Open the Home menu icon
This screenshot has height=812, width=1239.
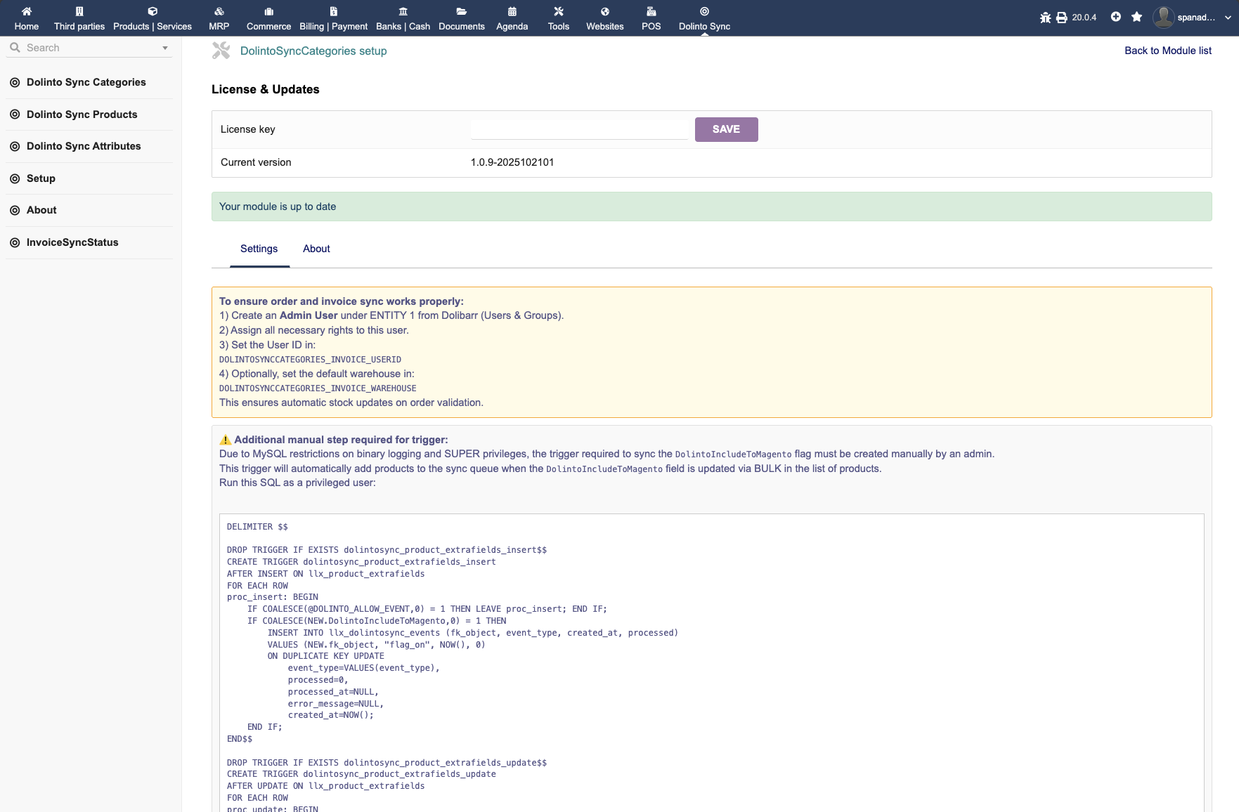point(27,11)
